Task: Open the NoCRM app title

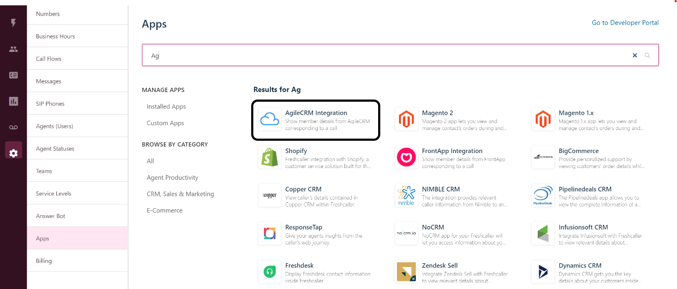Action: [433, 227]
